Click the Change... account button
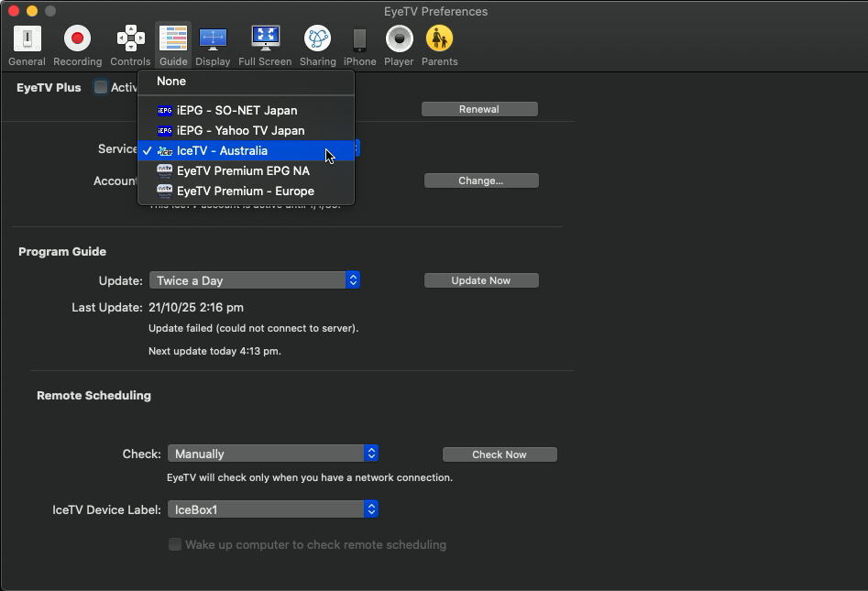The image size is (868, 591). pos(481,181)
